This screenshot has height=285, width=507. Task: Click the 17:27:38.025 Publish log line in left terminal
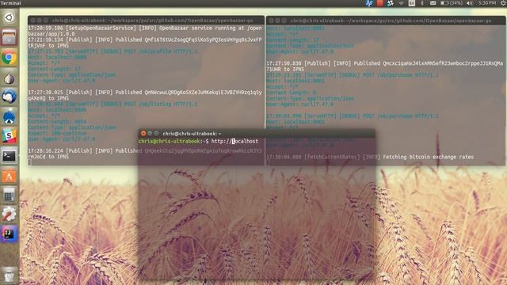[145, 95]
